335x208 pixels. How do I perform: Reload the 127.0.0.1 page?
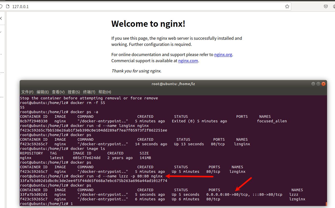(1, 6)
